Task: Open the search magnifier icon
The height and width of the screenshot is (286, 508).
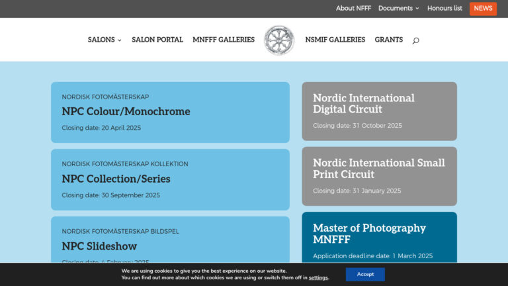Action: tap(415, 40)
